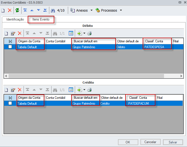The width and height of the screenshot is (187, 147).
Task: Select PATDESPESA cell in Débito grid
Action: click(x=157, y=47)
